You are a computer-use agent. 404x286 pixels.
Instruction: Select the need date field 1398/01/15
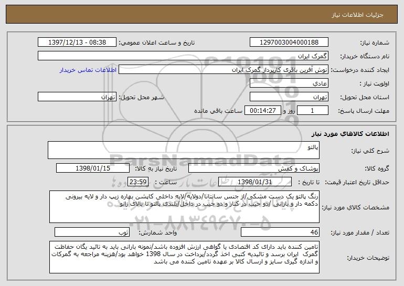pos(93,168)
